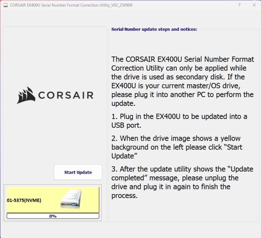This screenshot has width=261, height=238.
Task: Click the Corsair sails logo emblem
Action: coord(26,95)
